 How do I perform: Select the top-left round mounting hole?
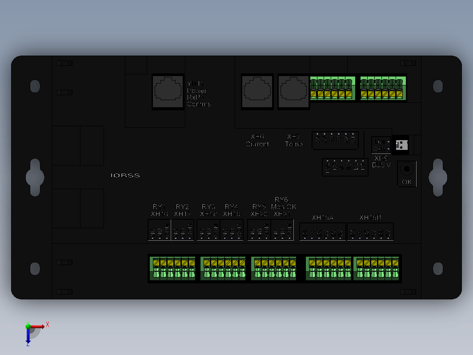(x=35, y=86)
